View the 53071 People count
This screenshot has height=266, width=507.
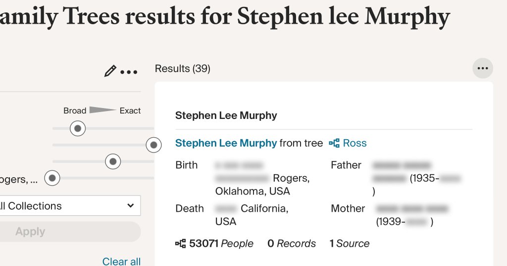[221, 243]
